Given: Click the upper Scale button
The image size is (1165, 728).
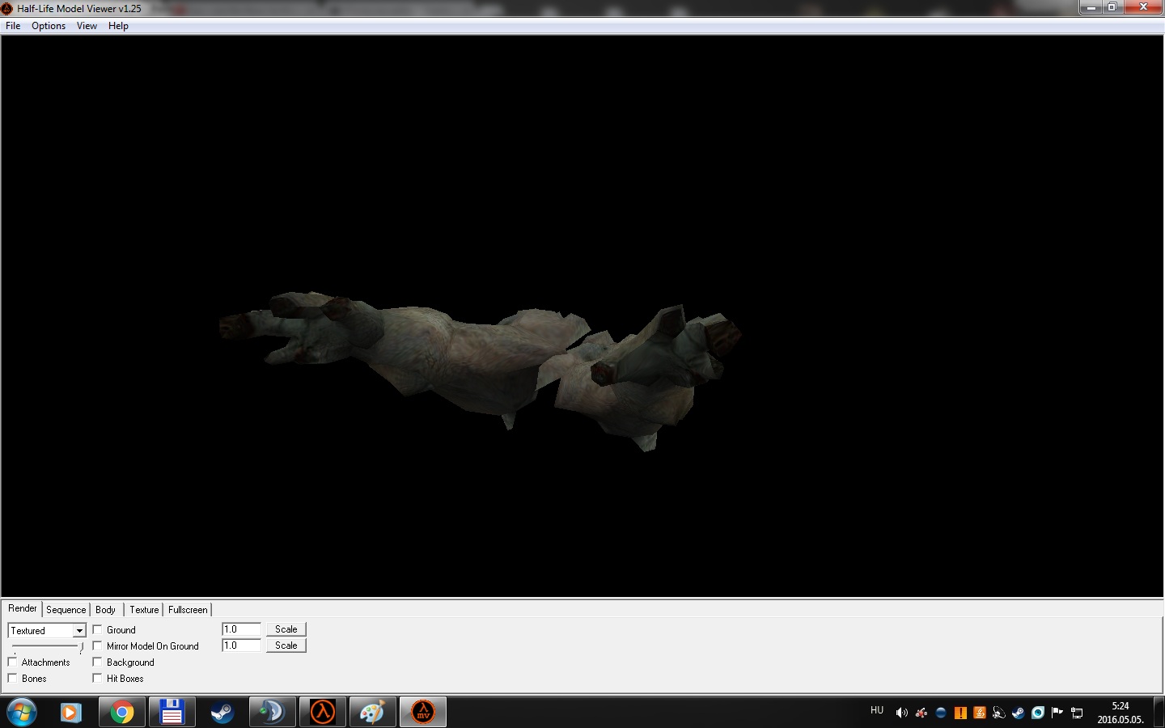Looking at the screenshot, I should [x=286, y=629].
